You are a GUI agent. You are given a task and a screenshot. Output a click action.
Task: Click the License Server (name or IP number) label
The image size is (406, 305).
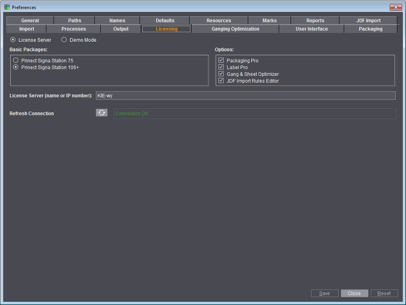[51, 96]
